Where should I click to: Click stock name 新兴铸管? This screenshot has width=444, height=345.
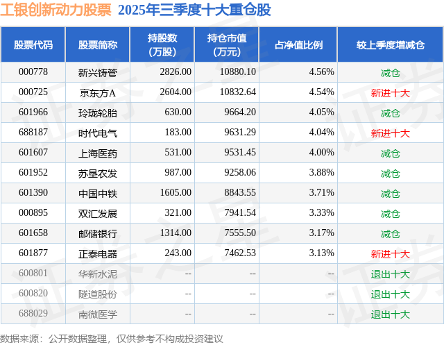point(98,73)
